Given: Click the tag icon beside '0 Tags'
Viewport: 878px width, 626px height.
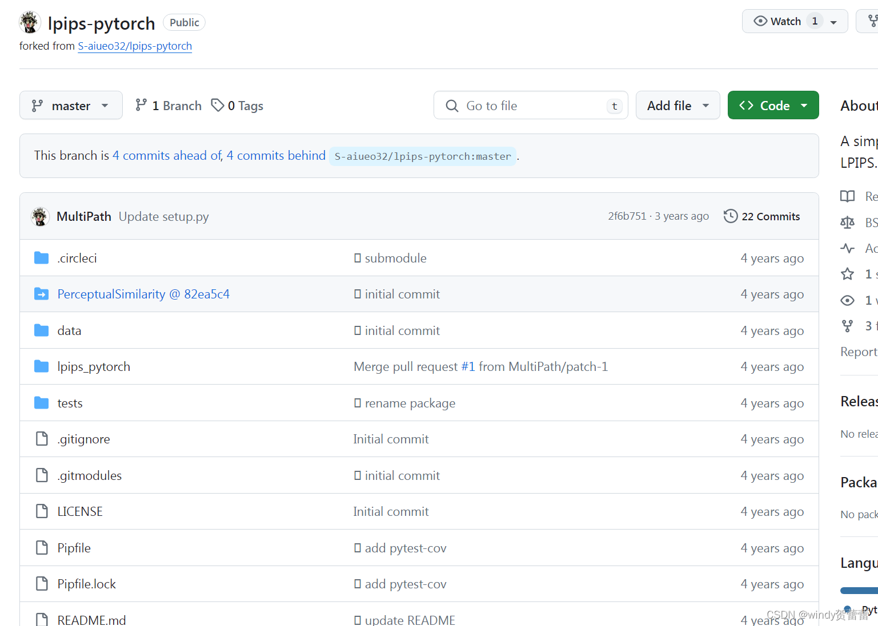Looking at the screenshot, I should 218,105.
